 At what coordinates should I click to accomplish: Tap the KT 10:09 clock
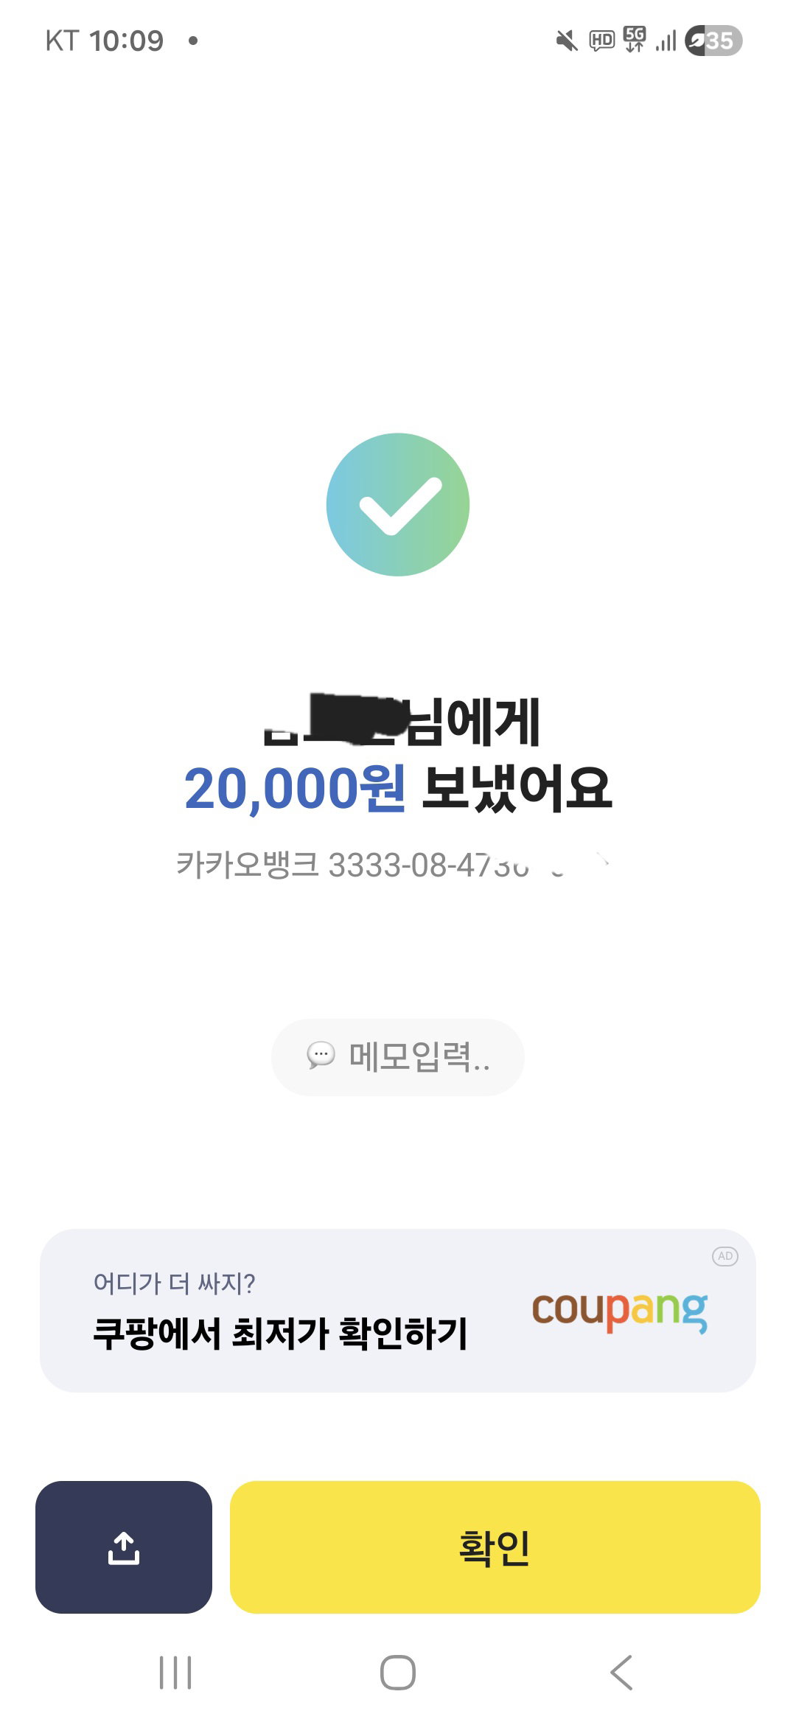[x=105, y=41]
